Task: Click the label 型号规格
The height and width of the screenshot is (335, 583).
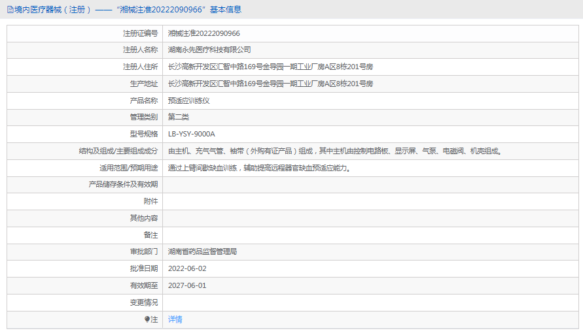Action: [x=144, y=134]
